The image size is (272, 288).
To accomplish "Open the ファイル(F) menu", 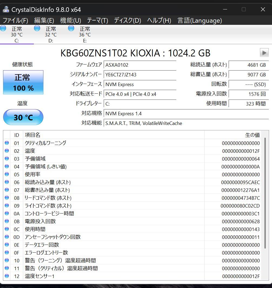I will pos(15,21).
